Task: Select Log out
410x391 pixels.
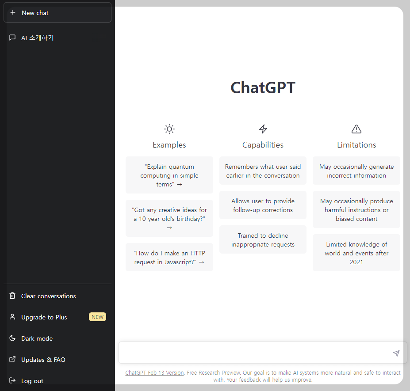Action: coord(57,381)
